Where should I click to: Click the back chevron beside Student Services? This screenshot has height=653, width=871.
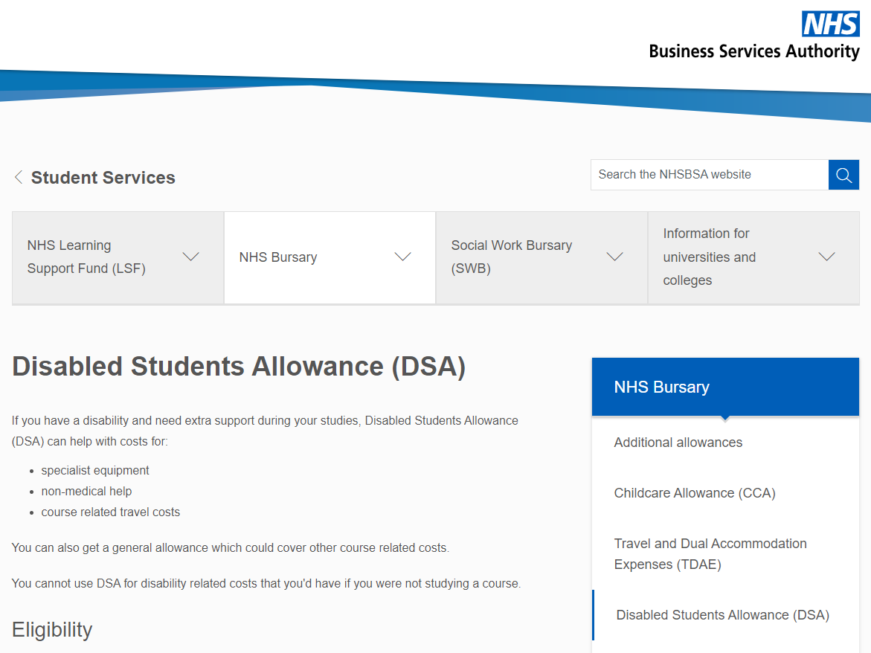point(18,176)
